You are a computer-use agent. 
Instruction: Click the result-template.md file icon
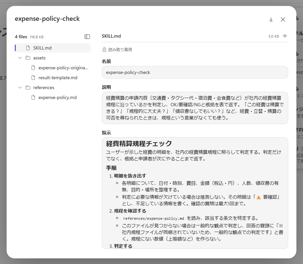33,78
